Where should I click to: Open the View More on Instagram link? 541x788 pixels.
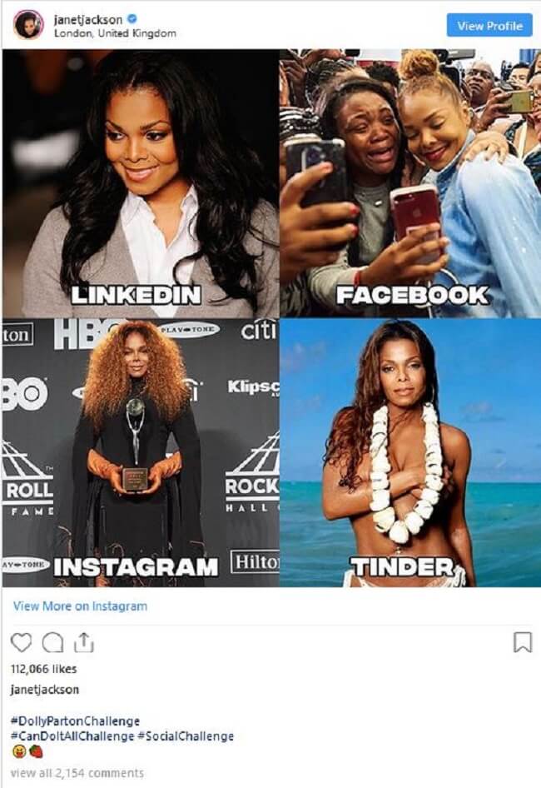pyautogui.click(x=81, y=606)
